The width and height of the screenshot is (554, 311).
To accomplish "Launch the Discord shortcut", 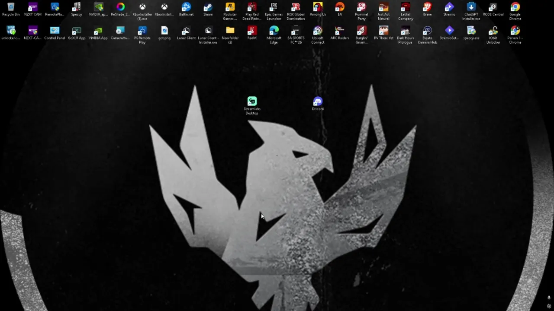I will point(318,104).
